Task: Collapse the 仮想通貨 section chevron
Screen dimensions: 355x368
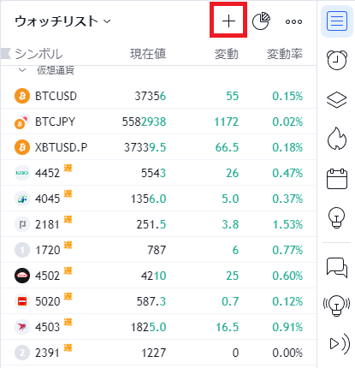Action: coord(22,70)
